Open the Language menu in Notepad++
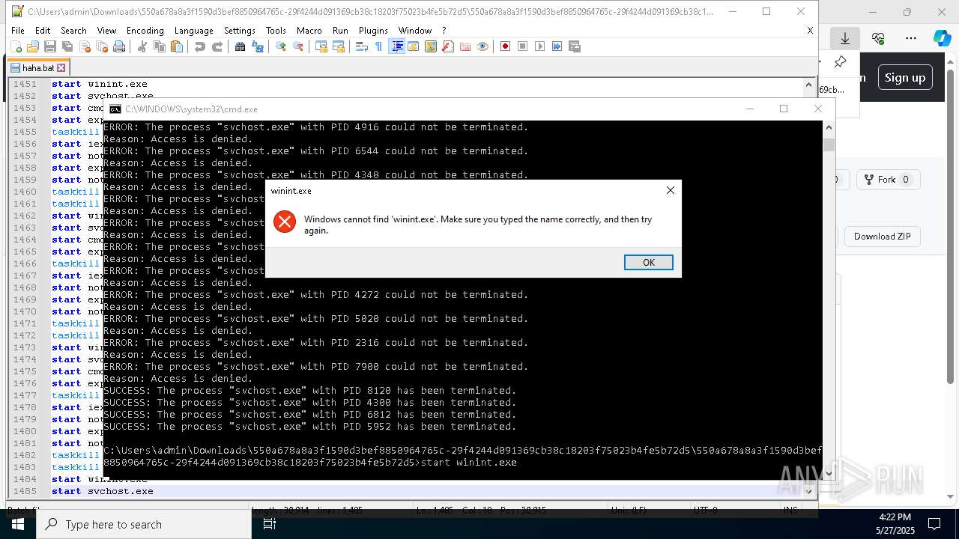Viewport: 959px width, 539px height. (193, 30)
